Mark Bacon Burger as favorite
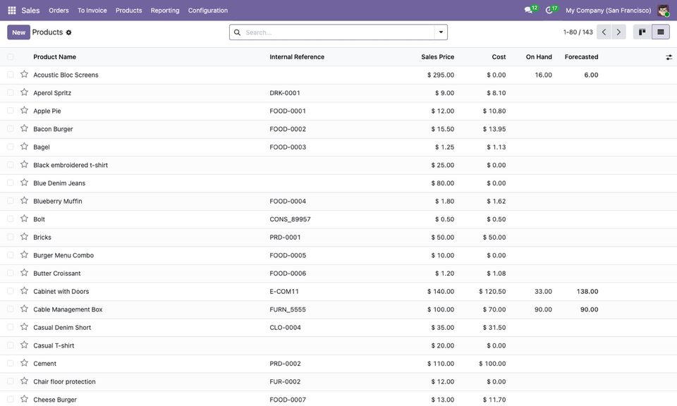Image resolution: width=677 pixels, height=406 pixels. coord(24,128)
